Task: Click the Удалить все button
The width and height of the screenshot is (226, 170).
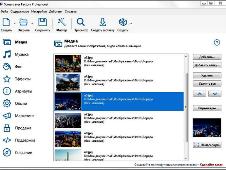Action: tap(207, 83)
